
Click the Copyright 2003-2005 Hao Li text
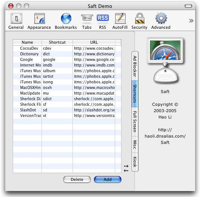(165, 111)
